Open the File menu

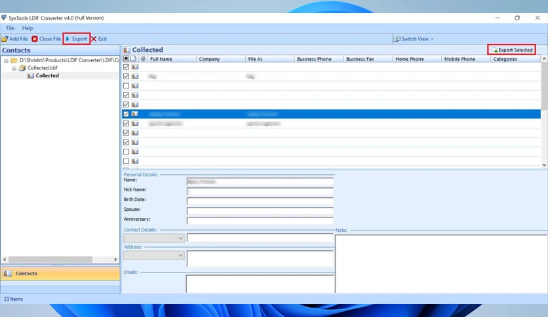click(x=10, y=28)
